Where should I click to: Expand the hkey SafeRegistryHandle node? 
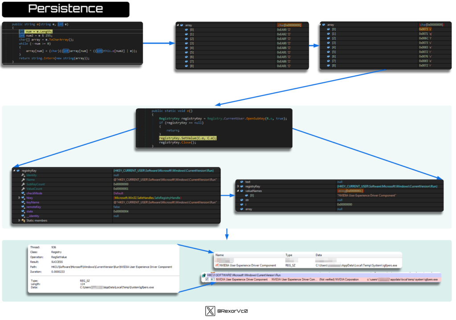coord(19,197)
